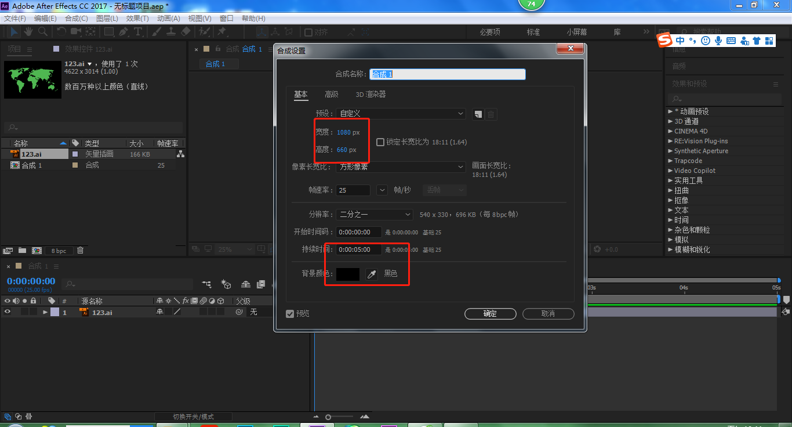Open the 效果(T) menu
Screen dimensions: 792x427
(x=137, y=19)
